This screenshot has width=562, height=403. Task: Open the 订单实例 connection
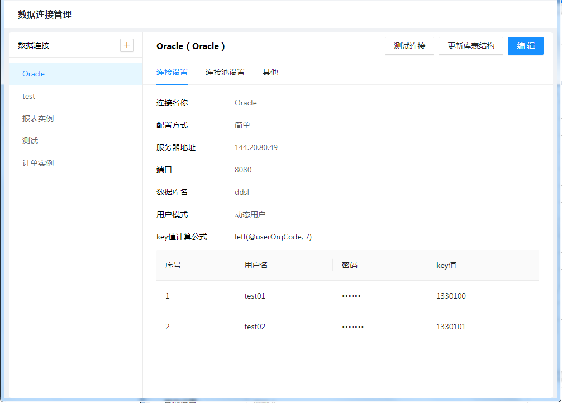coord(38,163)
